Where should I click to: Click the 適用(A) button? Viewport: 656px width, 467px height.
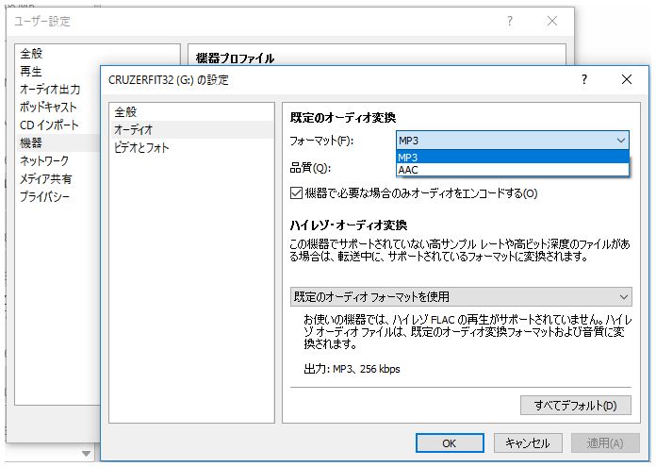coord(605,443)
